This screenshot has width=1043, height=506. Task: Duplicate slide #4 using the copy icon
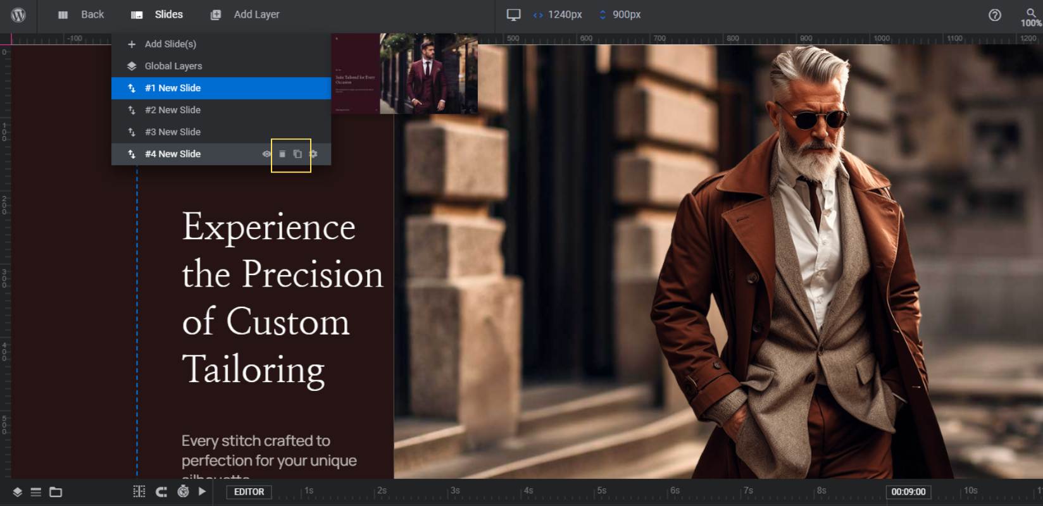point(297,154)
